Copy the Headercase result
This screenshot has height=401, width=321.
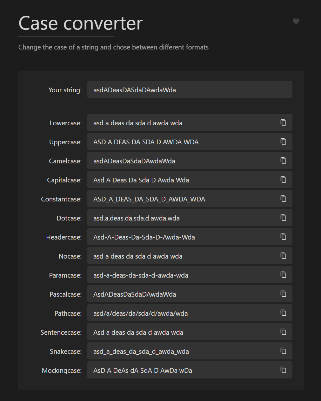[x=283, y=237]
